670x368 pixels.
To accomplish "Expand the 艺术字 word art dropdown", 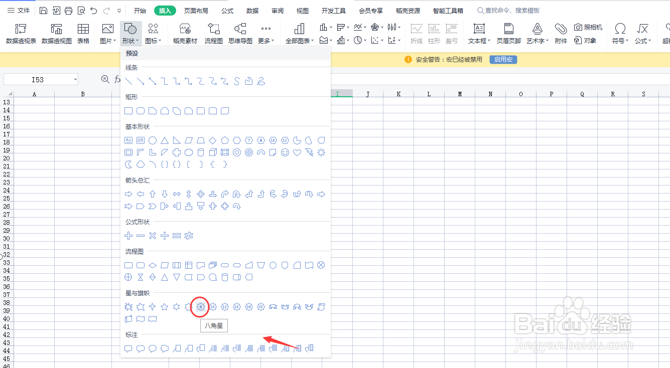I will 538,41.
